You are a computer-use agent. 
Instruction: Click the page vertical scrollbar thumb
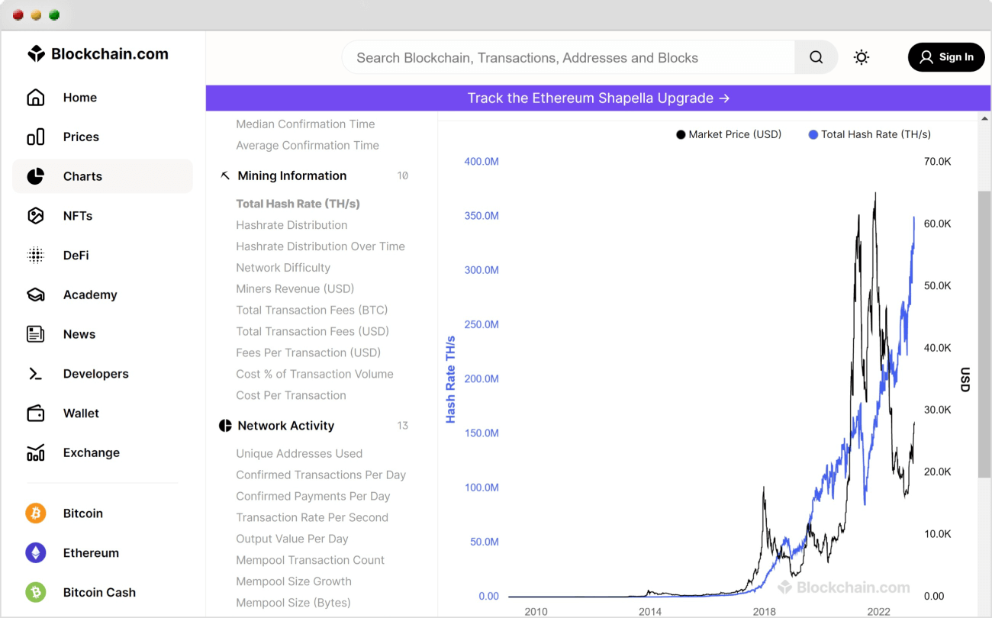984,334
